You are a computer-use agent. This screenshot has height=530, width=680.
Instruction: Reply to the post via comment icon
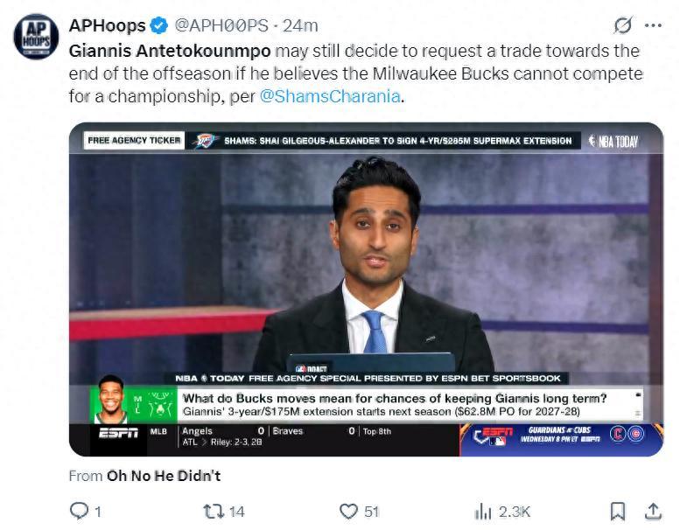pyautogui.click(x=80, y=511)
